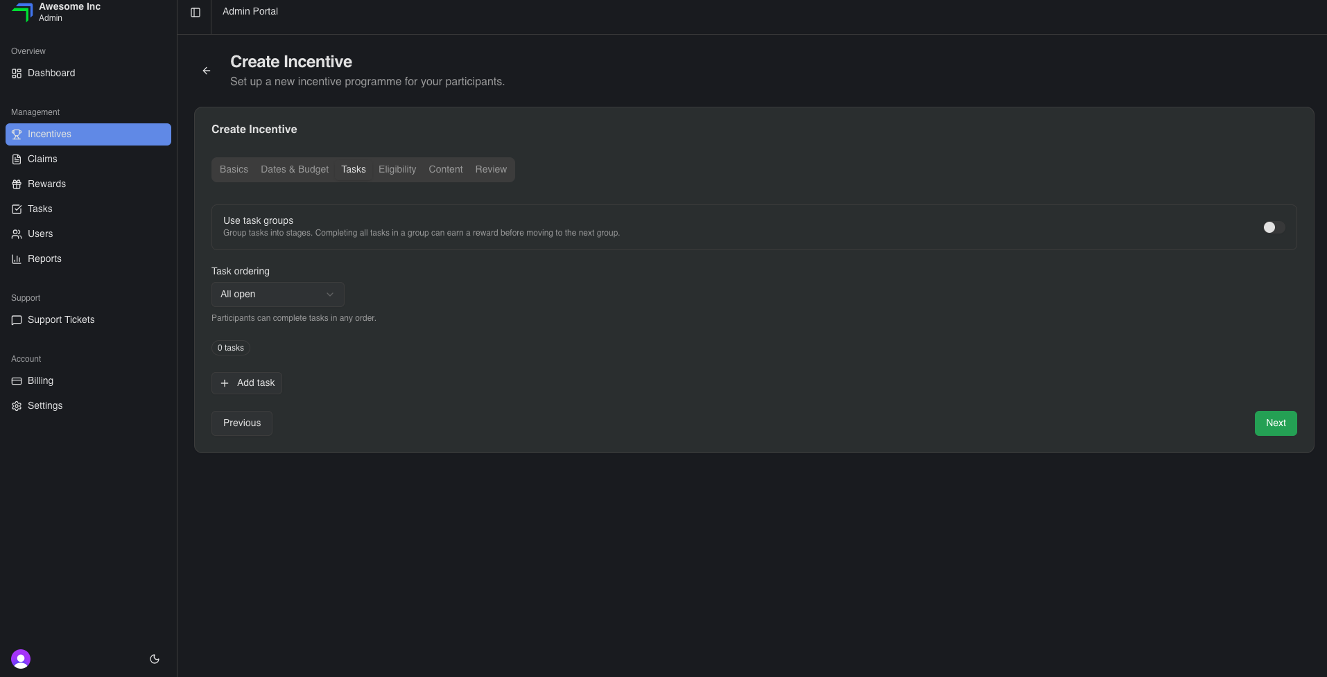Click the Admin Portal breadcrumb text
The image size is (1327, 677).
click(x=250, y=12)
